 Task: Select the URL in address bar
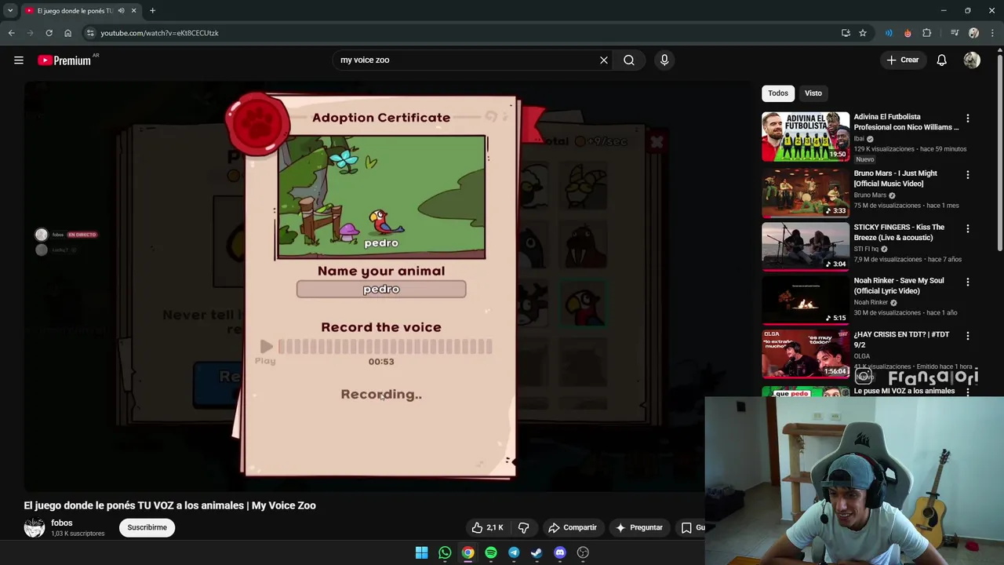[x=159, y=33]
